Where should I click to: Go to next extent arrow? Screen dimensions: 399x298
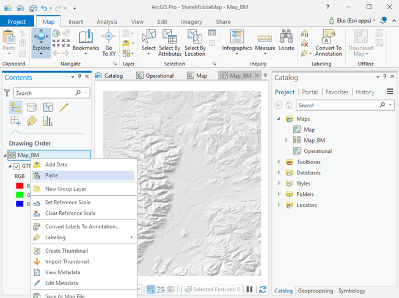65,53
